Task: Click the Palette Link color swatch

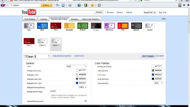Action: 153,75
